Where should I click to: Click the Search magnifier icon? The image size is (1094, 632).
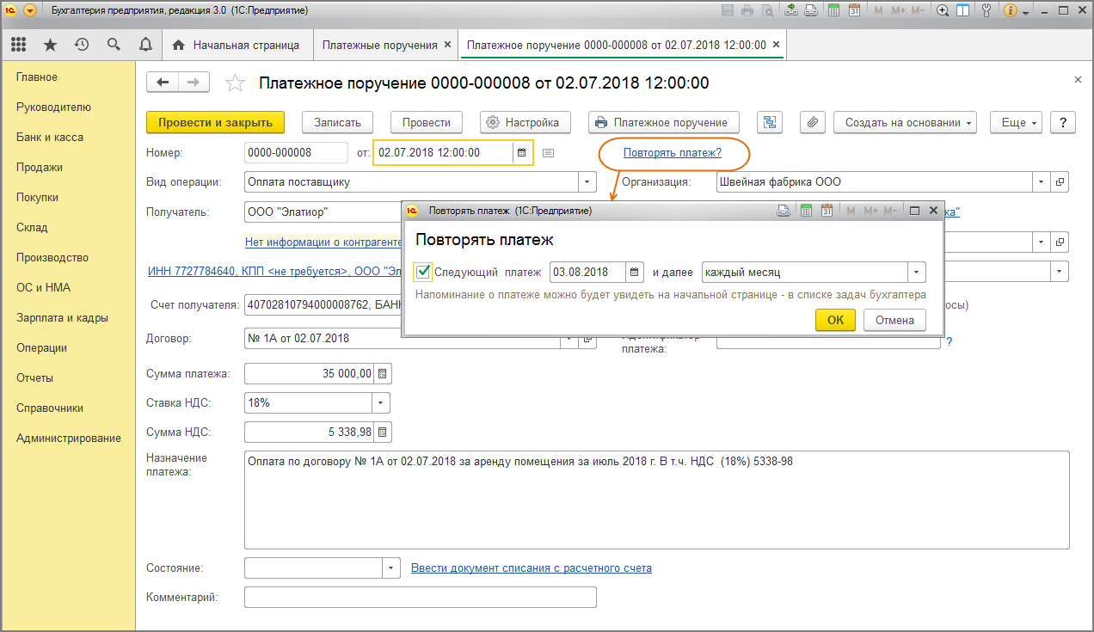114,45
